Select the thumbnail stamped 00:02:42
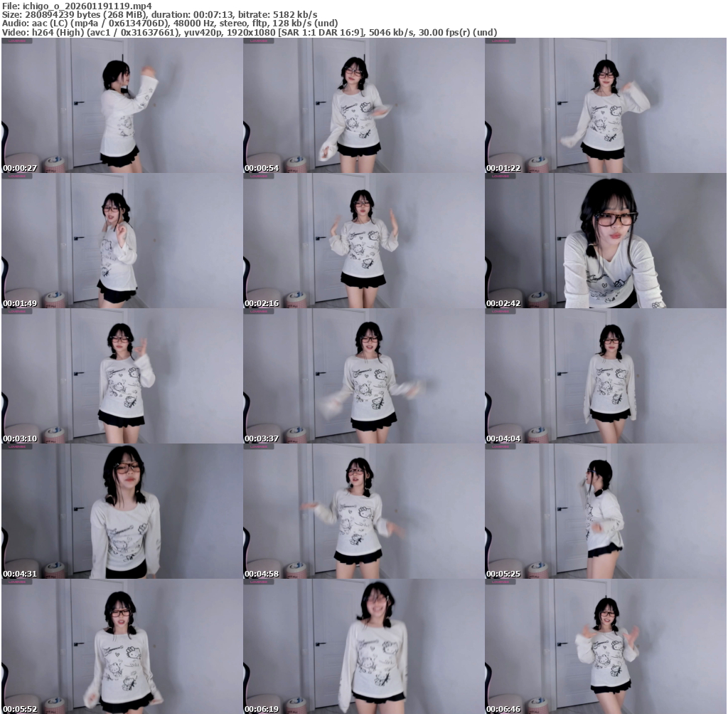This screenshot has height=714, width=728. (x=606, y=241)
